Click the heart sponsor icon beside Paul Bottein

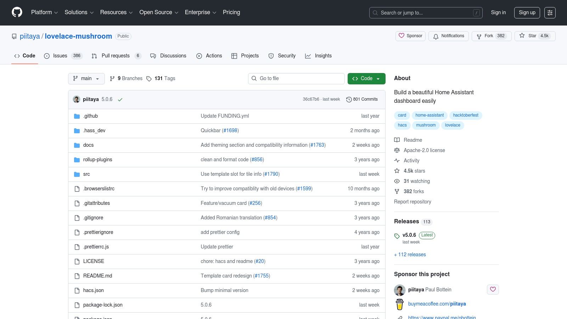tap(493, 290)
